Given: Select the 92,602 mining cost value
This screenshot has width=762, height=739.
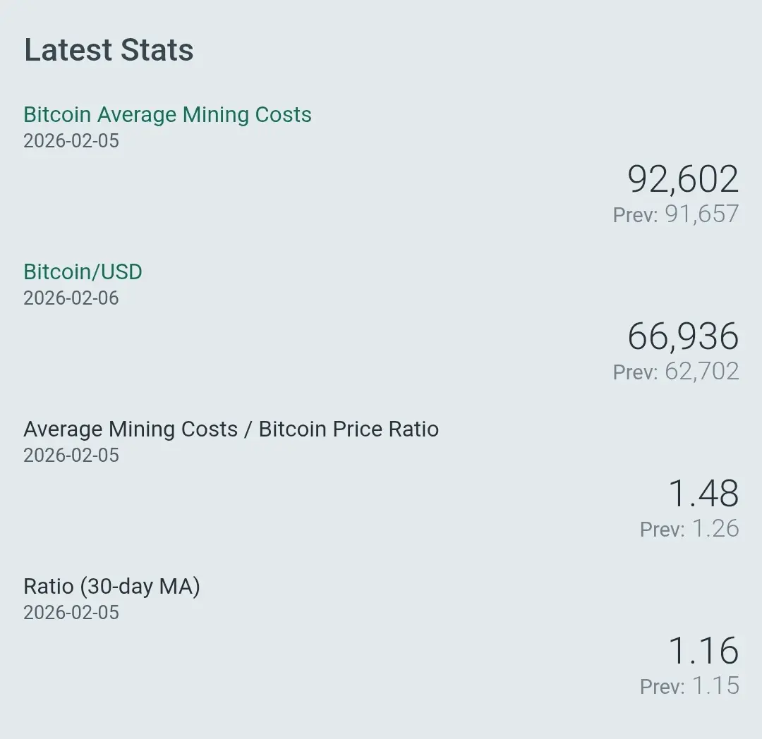Looking at the screenshot, I should pyautogui.click(x=682, y=179).
